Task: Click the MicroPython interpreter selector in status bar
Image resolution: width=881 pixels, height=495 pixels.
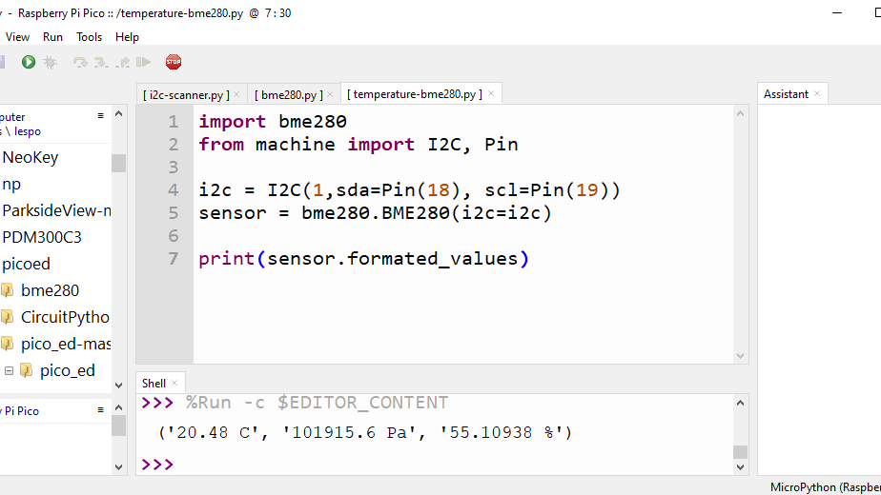Action: click(825, 486)
